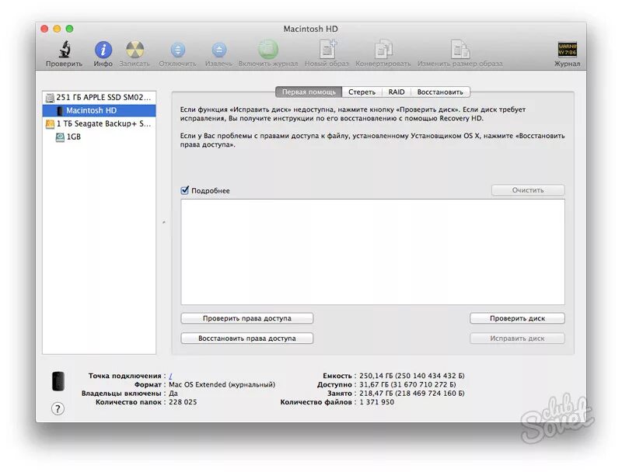Toggle the Подробнее checkbox
This screenshot has width=622, height=472.
pos(185,190)
